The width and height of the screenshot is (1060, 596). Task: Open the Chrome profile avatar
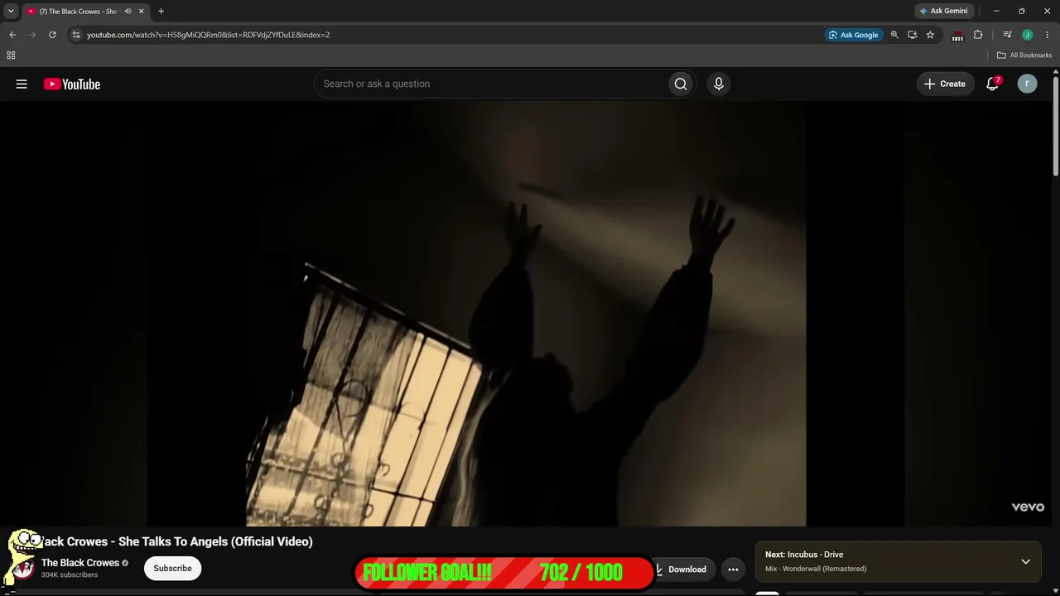pos(1027,35)
